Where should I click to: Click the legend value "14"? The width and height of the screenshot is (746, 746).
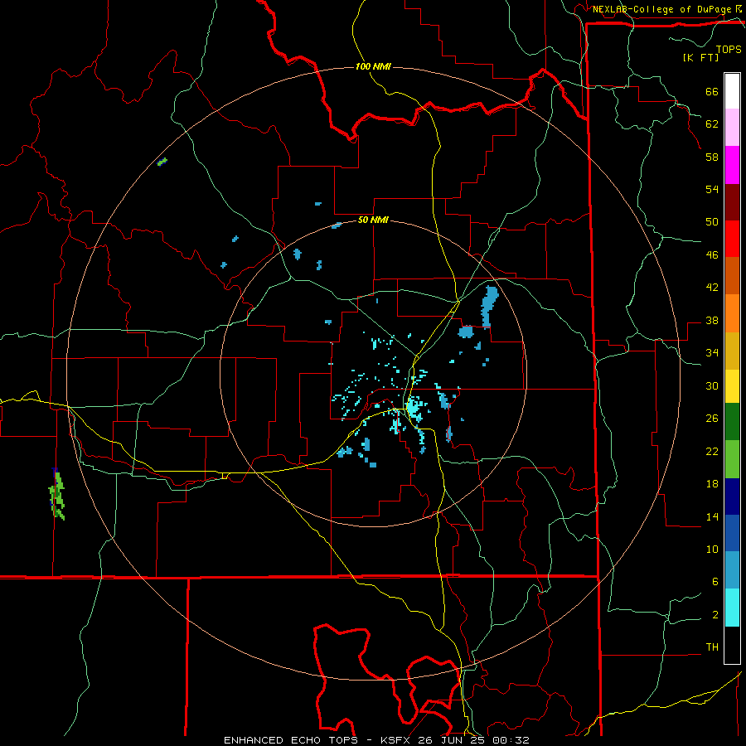pos(712,516)
